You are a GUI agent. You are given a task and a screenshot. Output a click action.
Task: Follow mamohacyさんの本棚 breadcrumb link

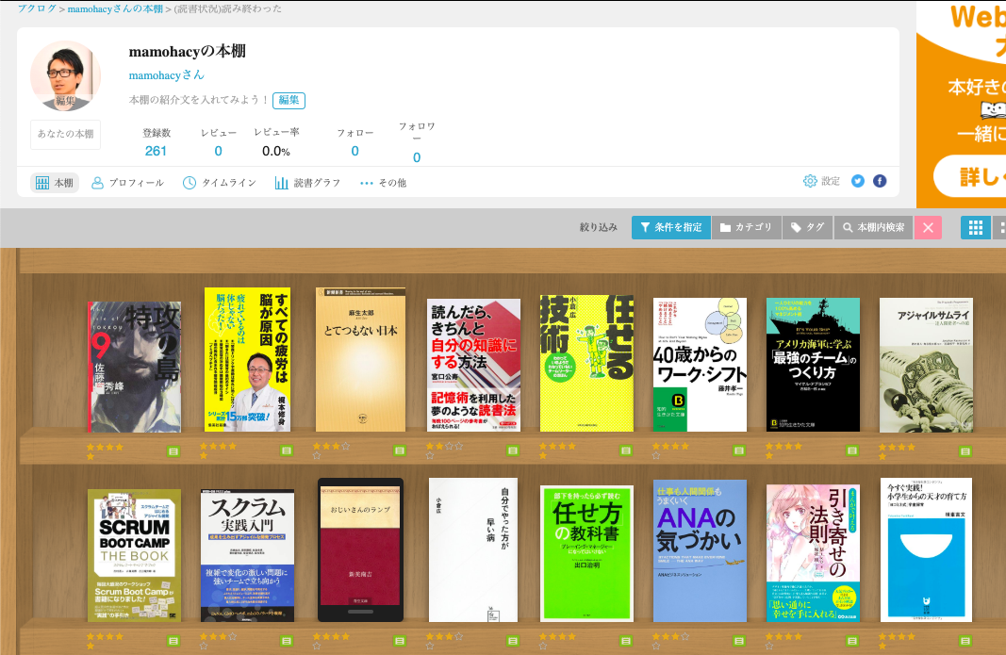coord(115,9)
